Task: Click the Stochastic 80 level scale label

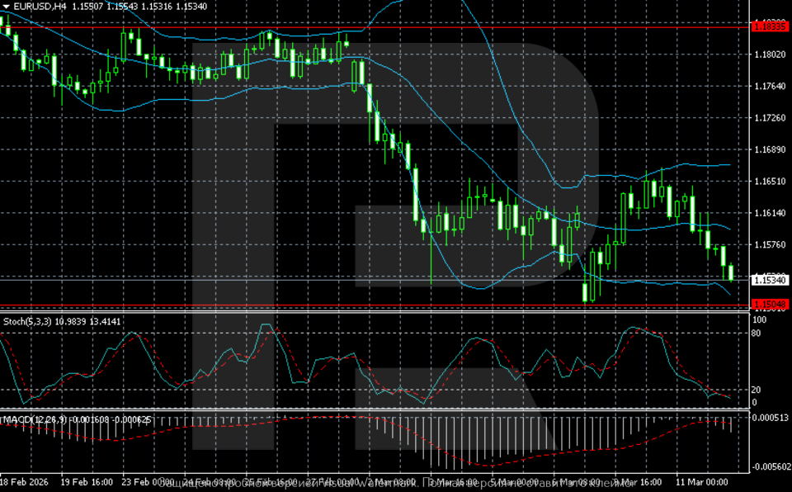Action: tap(757, 334)
